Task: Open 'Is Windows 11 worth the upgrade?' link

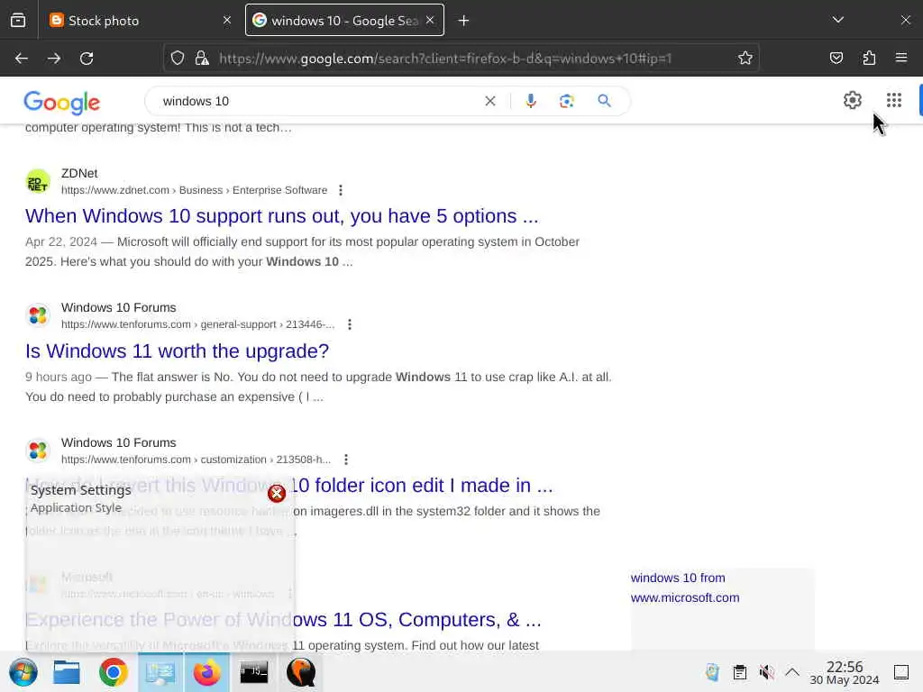Action: 177,351
